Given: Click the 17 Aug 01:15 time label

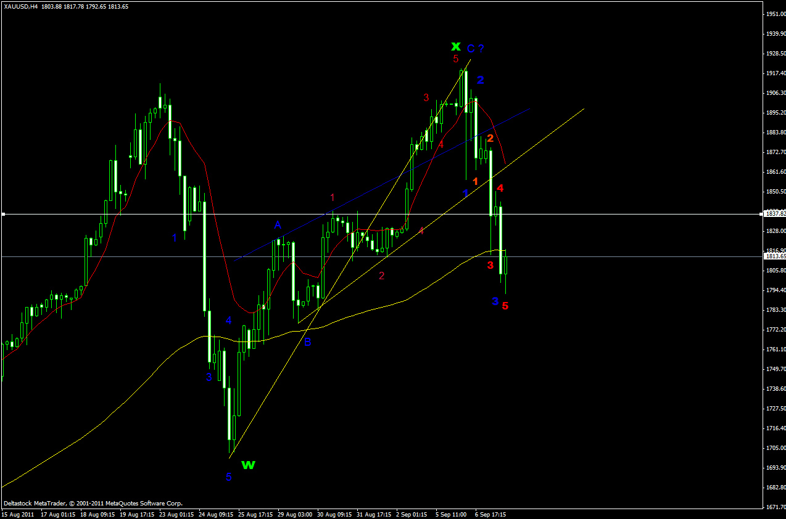Looking at the screenshot, I should pos(57,513).
